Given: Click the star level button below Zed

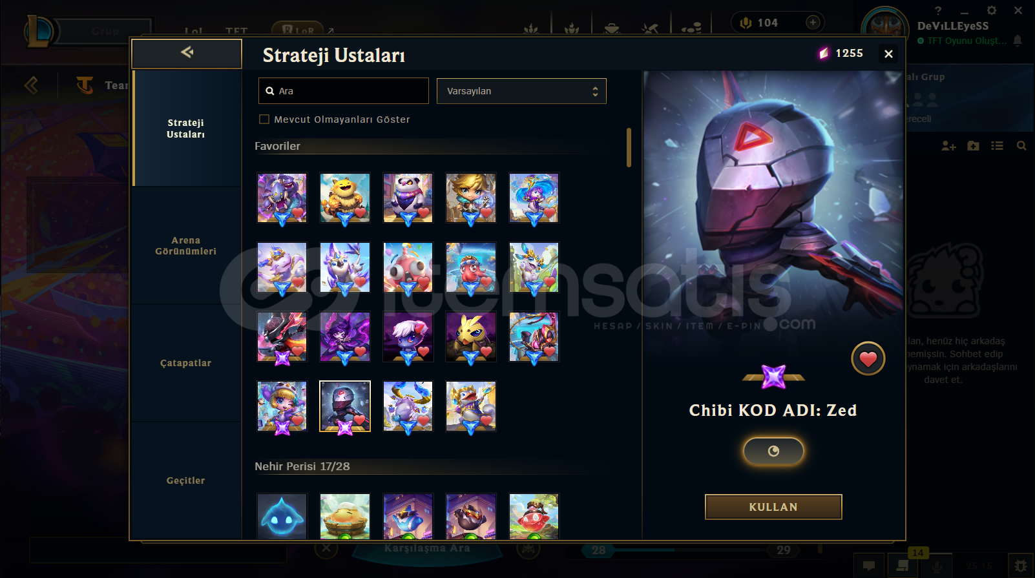Looking at the screenshot, I should [773, 451].
